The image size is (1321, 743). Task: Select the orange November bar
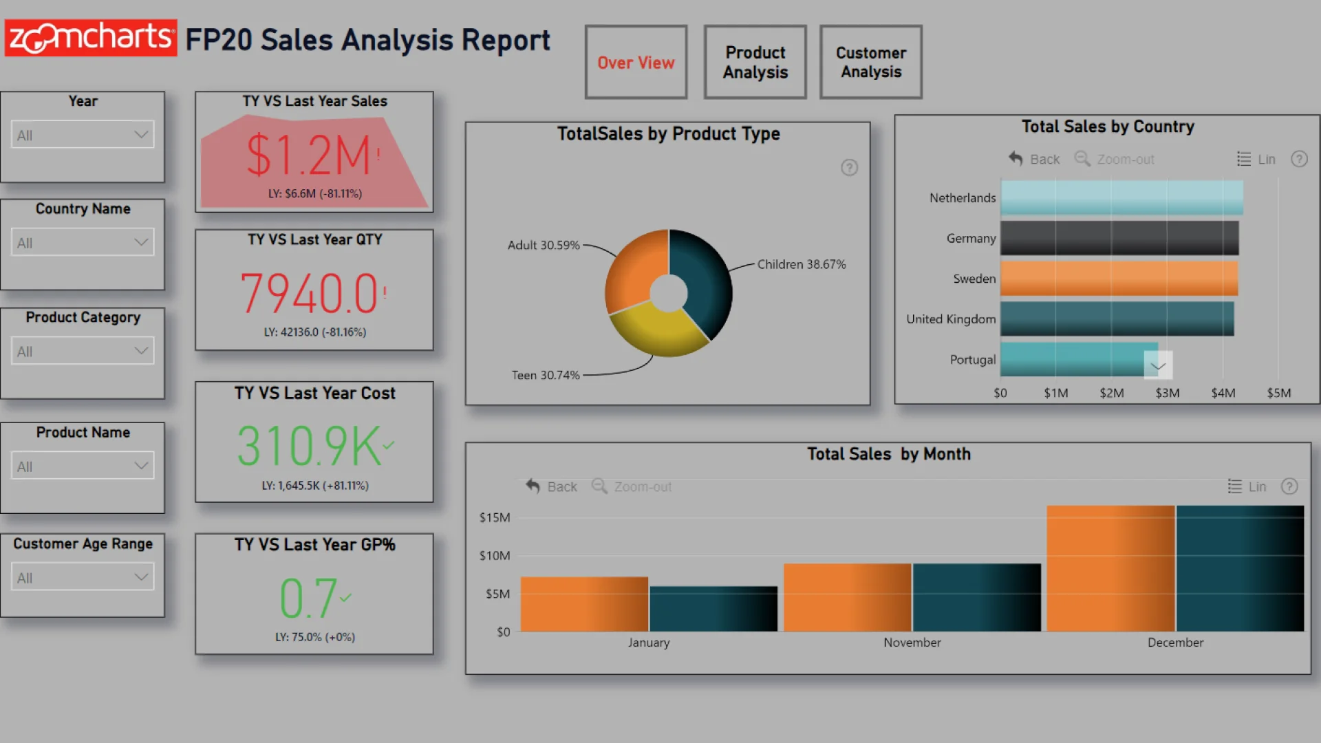tap(847, 597)
